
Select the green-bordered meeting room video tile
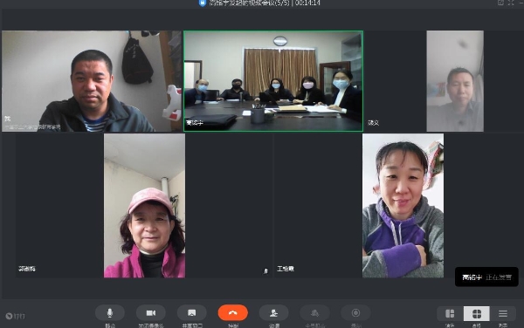273,81
